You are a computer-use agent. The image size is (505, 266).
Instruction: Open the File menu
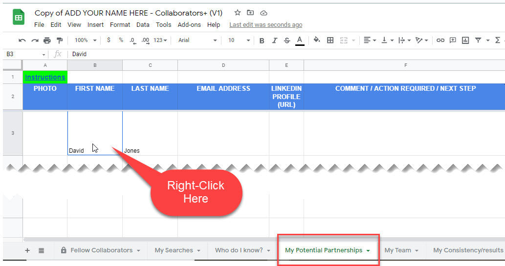(39, 25)
